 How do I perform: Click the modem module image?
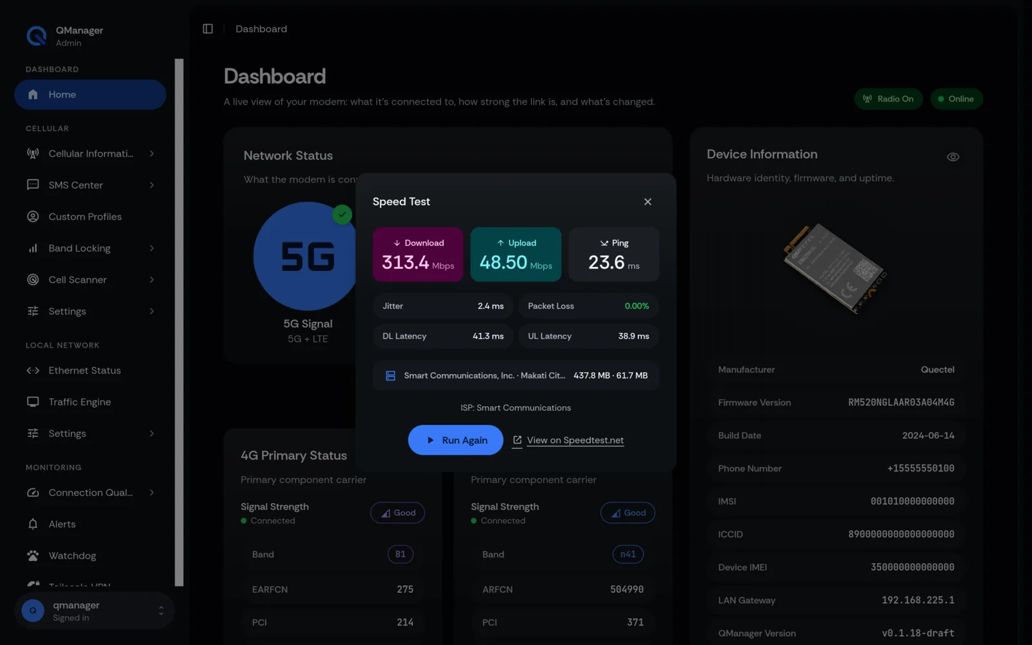pyautogui.click(x=836, y=269)
